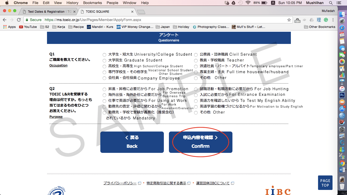The image size is (347, 195).
Task: Open the Chrome three-dot menu
Action: (x=333, y=20)
